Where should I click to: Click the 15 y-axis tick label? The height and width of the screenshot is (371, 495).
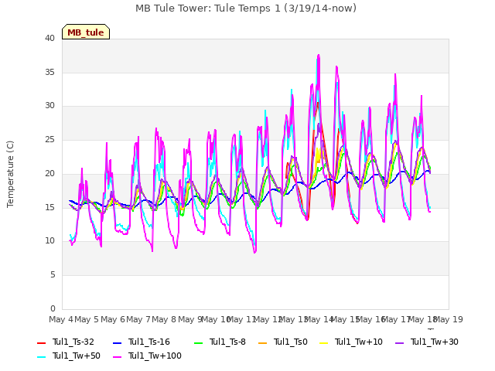[49, 207]
